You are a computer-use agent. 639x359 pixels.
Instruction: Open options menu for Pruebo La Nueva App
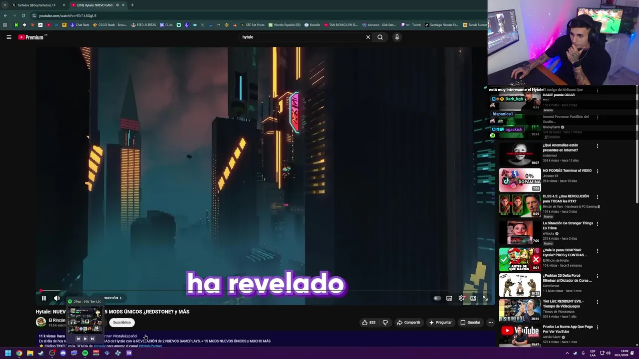point(597,328)
